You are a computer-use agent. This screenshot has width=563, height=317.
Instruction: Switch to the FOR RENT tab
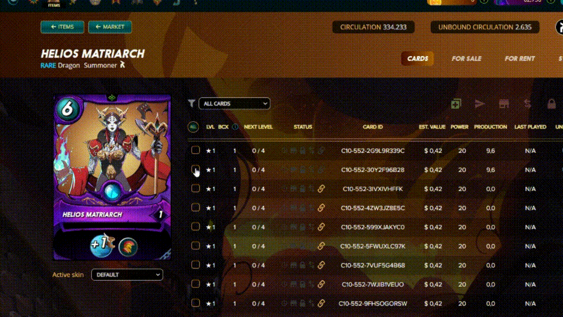[x=519, y=59]
